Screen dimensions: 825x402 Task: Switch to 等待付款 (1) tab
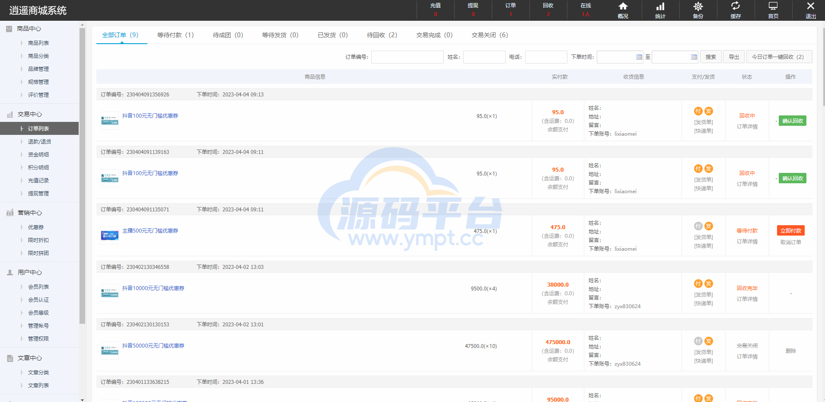click(175, 35)
